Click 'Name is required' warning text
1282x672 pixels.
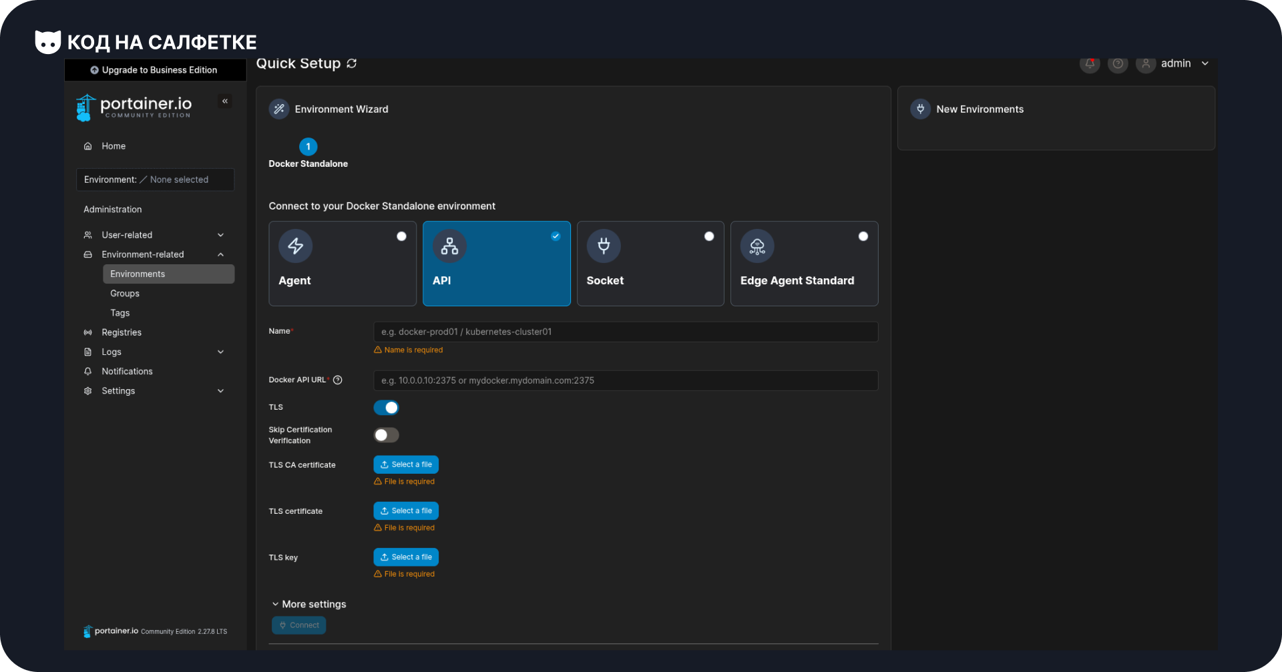413,350
